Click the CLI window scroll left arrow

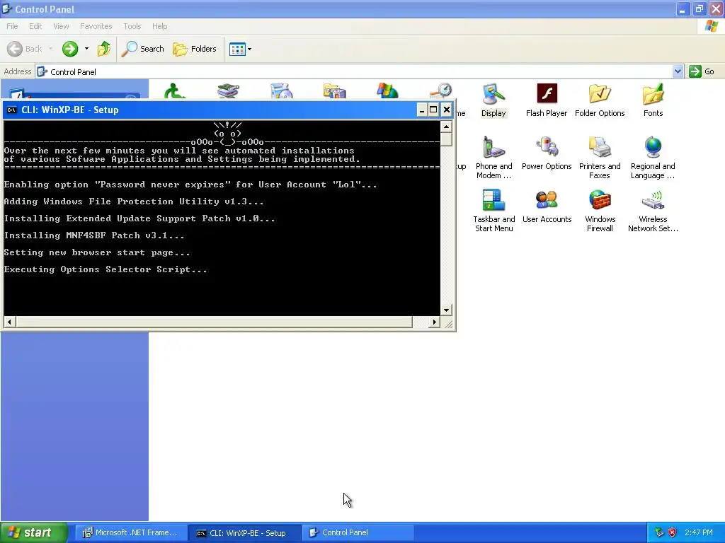10,322
